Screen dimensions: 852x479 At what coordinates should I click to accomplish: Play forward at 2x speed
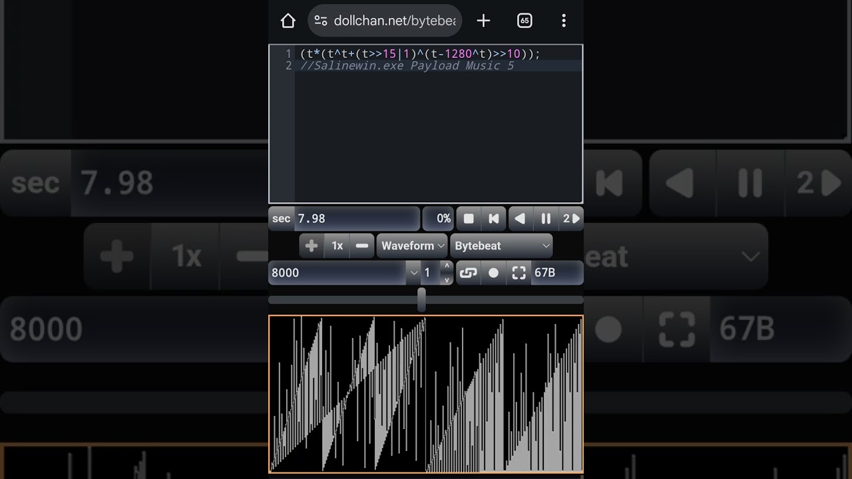[571, 218]
